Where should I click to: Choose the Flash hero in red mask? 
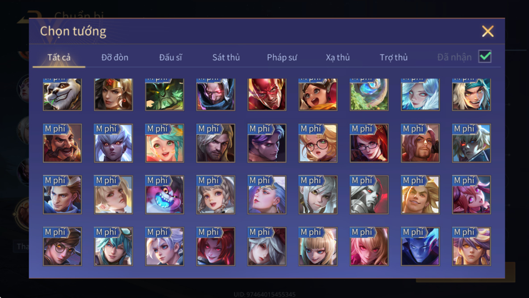coord(267,95)
